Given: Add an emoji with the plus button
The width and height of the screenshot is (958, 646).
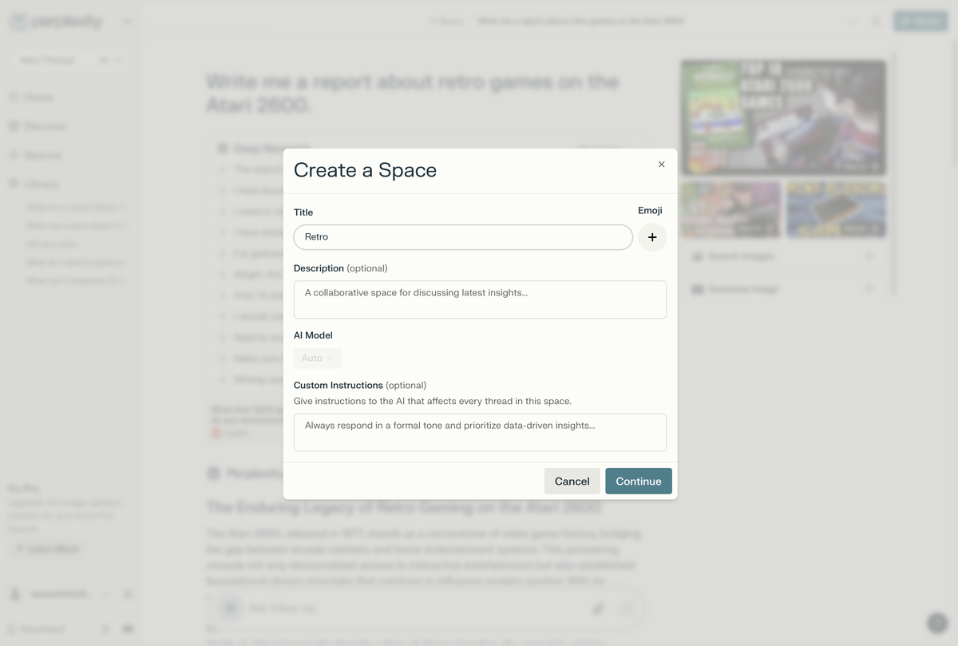Looking at the screenshot, I should tap(652, 237).
